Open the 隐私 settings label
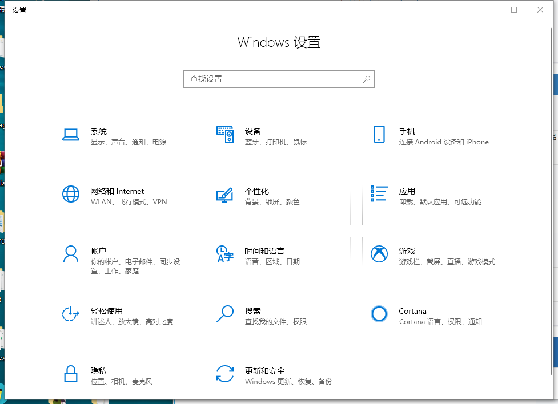The width and height of the screenshot is (558, 404). (98, 371)
